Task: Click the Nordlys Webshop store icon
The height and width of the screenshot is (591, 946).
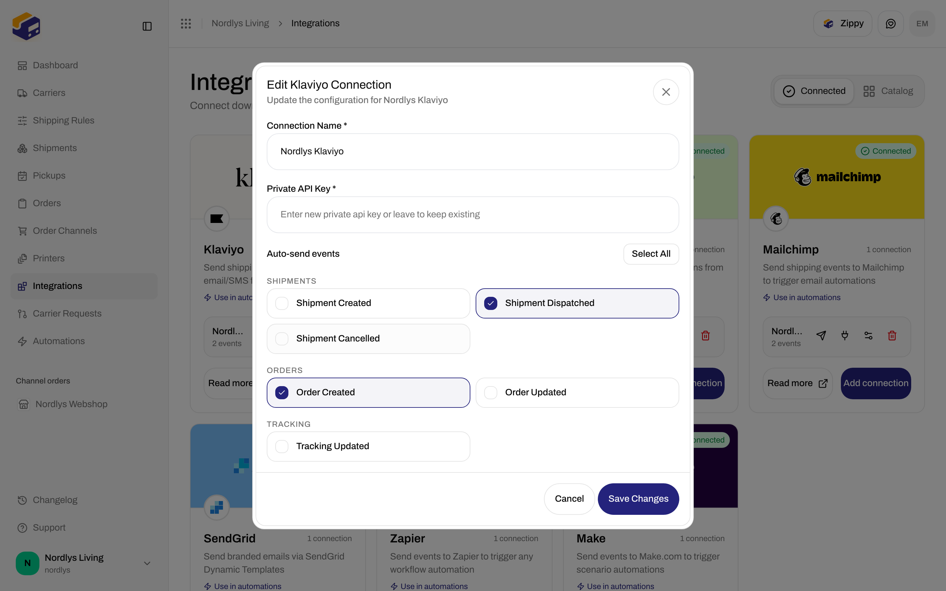Action: click(23, 404)
